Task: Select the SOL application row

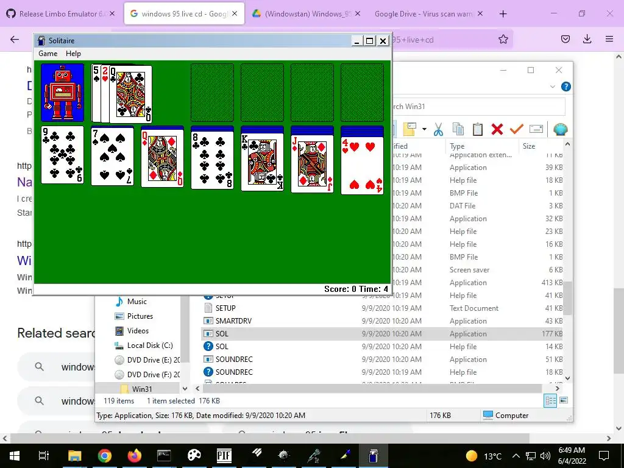Action: (383, 333)
